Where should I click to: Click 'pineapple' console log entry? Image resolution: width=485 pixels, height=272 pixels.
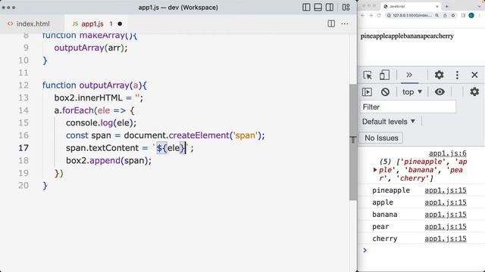[x=391, y=190]
